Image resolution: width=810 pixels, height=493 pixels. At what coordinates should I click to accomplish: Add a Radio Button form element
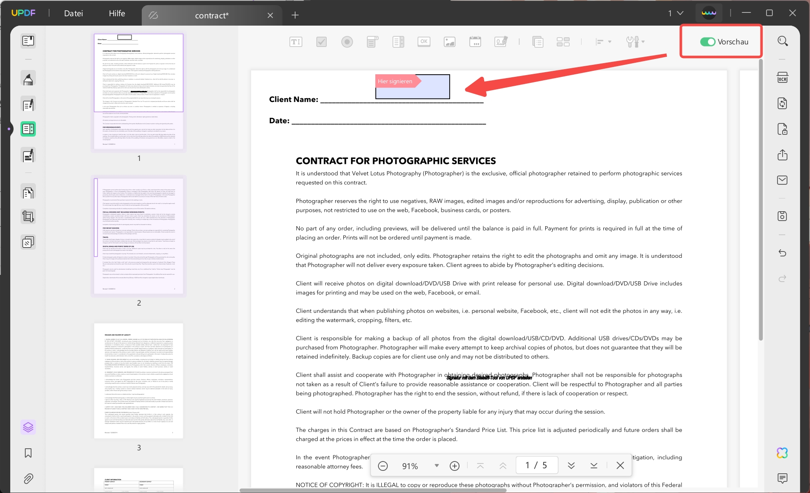(x=347, y=42)
